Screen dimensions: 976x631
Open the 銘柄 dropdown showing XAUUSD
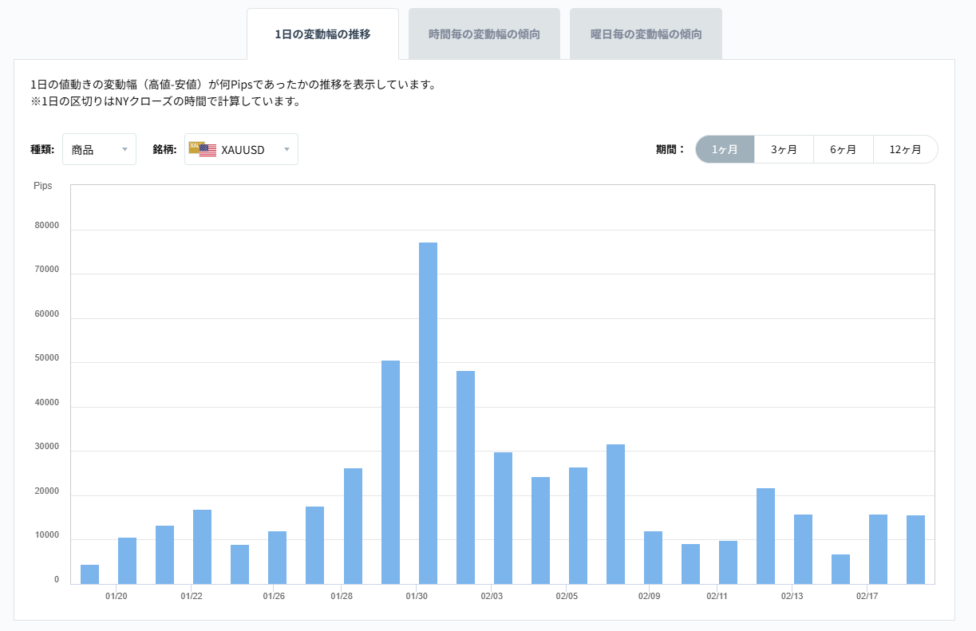(x=241, y=149)
